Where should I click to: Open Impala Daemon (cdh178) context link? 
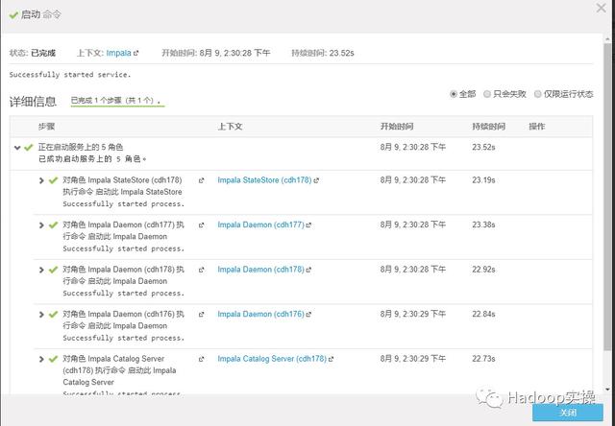[x=260, y=270]
